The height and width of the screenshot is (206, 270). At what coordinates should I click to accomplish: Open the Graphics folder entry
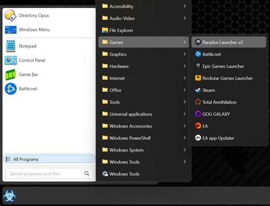tap(144, 54)
